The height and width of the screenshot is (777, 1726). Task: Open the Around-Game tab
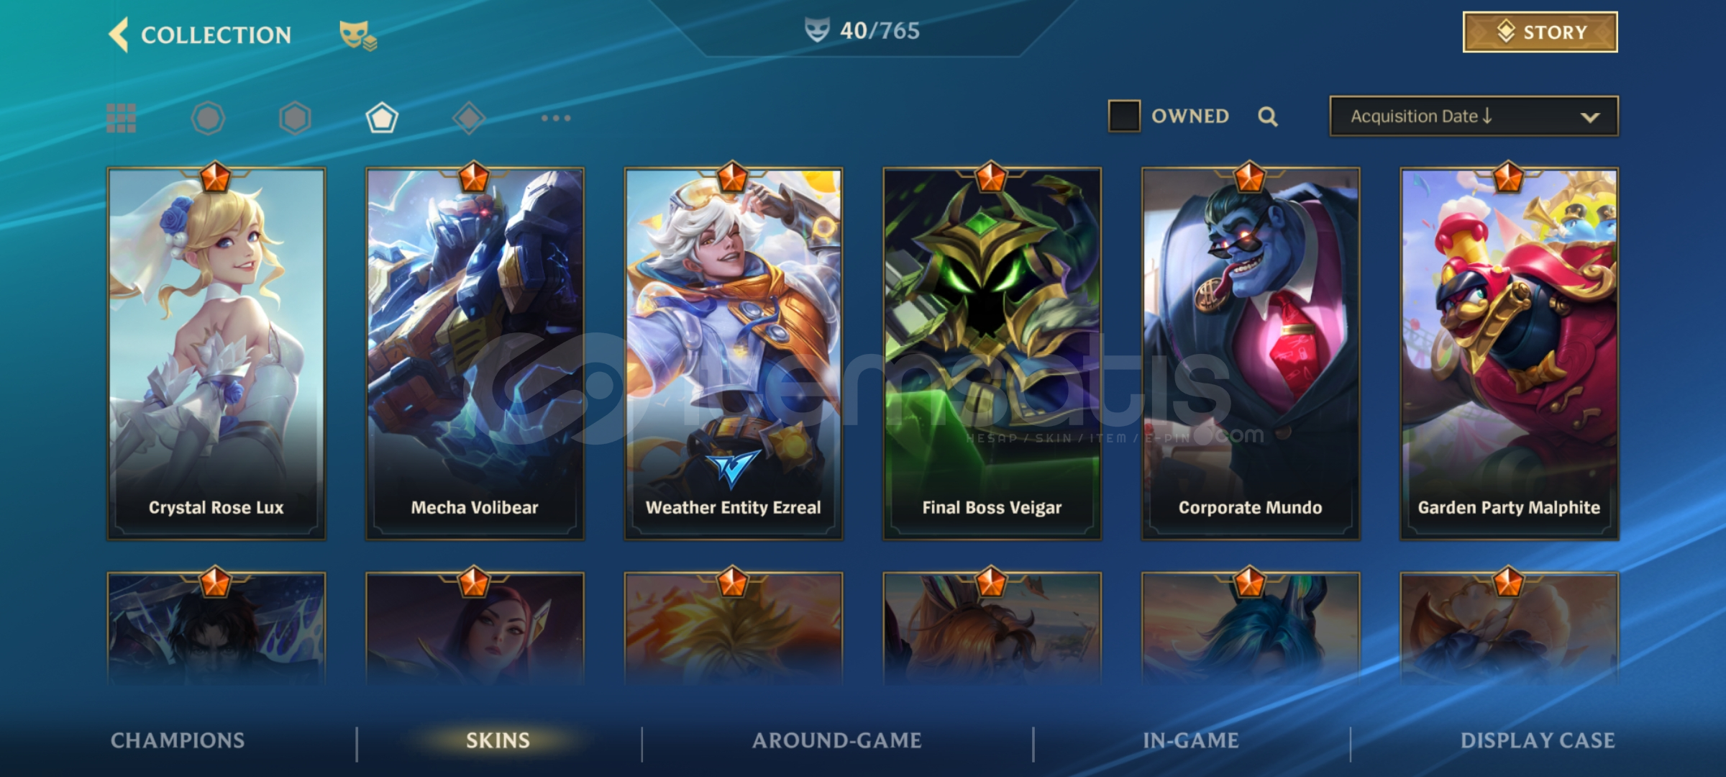tap(837, 740)
